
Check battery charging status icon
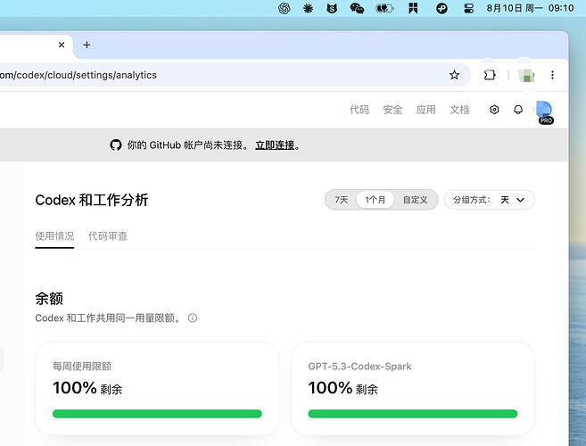(x=384, y=8)
